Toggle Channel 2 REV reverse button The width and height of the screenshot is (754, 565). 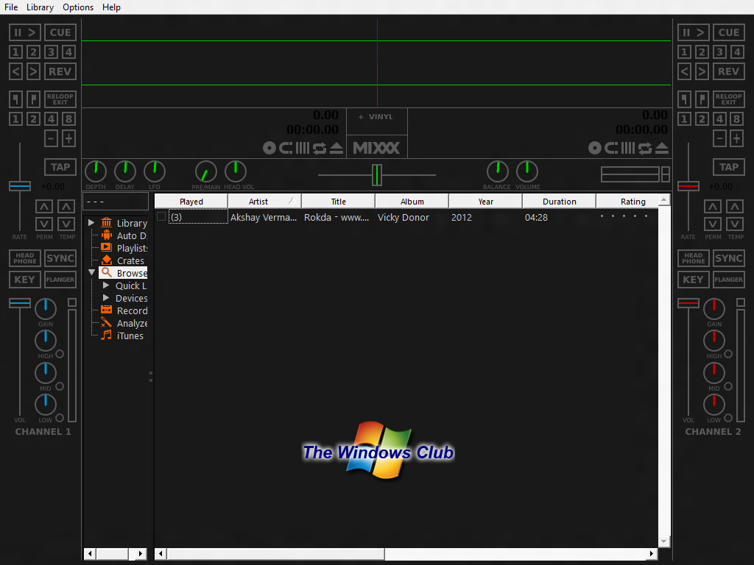(x=729, y=71)
